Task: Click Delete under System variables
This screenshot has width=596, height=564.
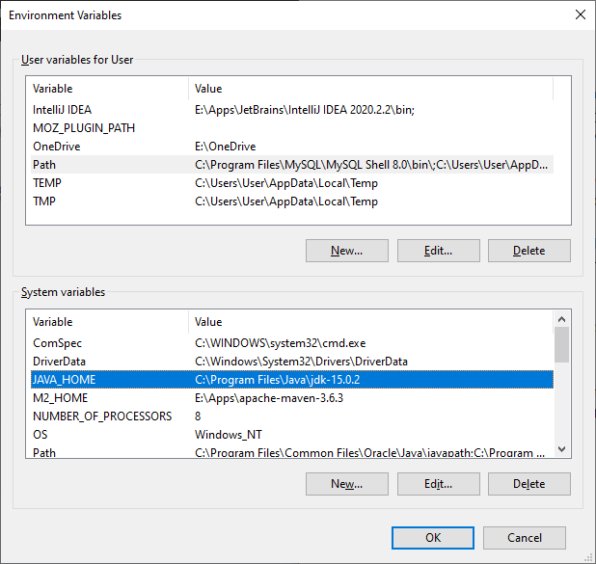Action: [528, 484]
